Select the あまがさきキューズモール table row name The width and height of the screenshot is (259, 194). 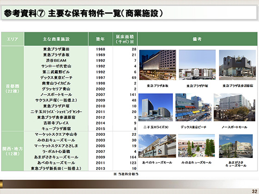pyautogui.click(x=56, y=157)
